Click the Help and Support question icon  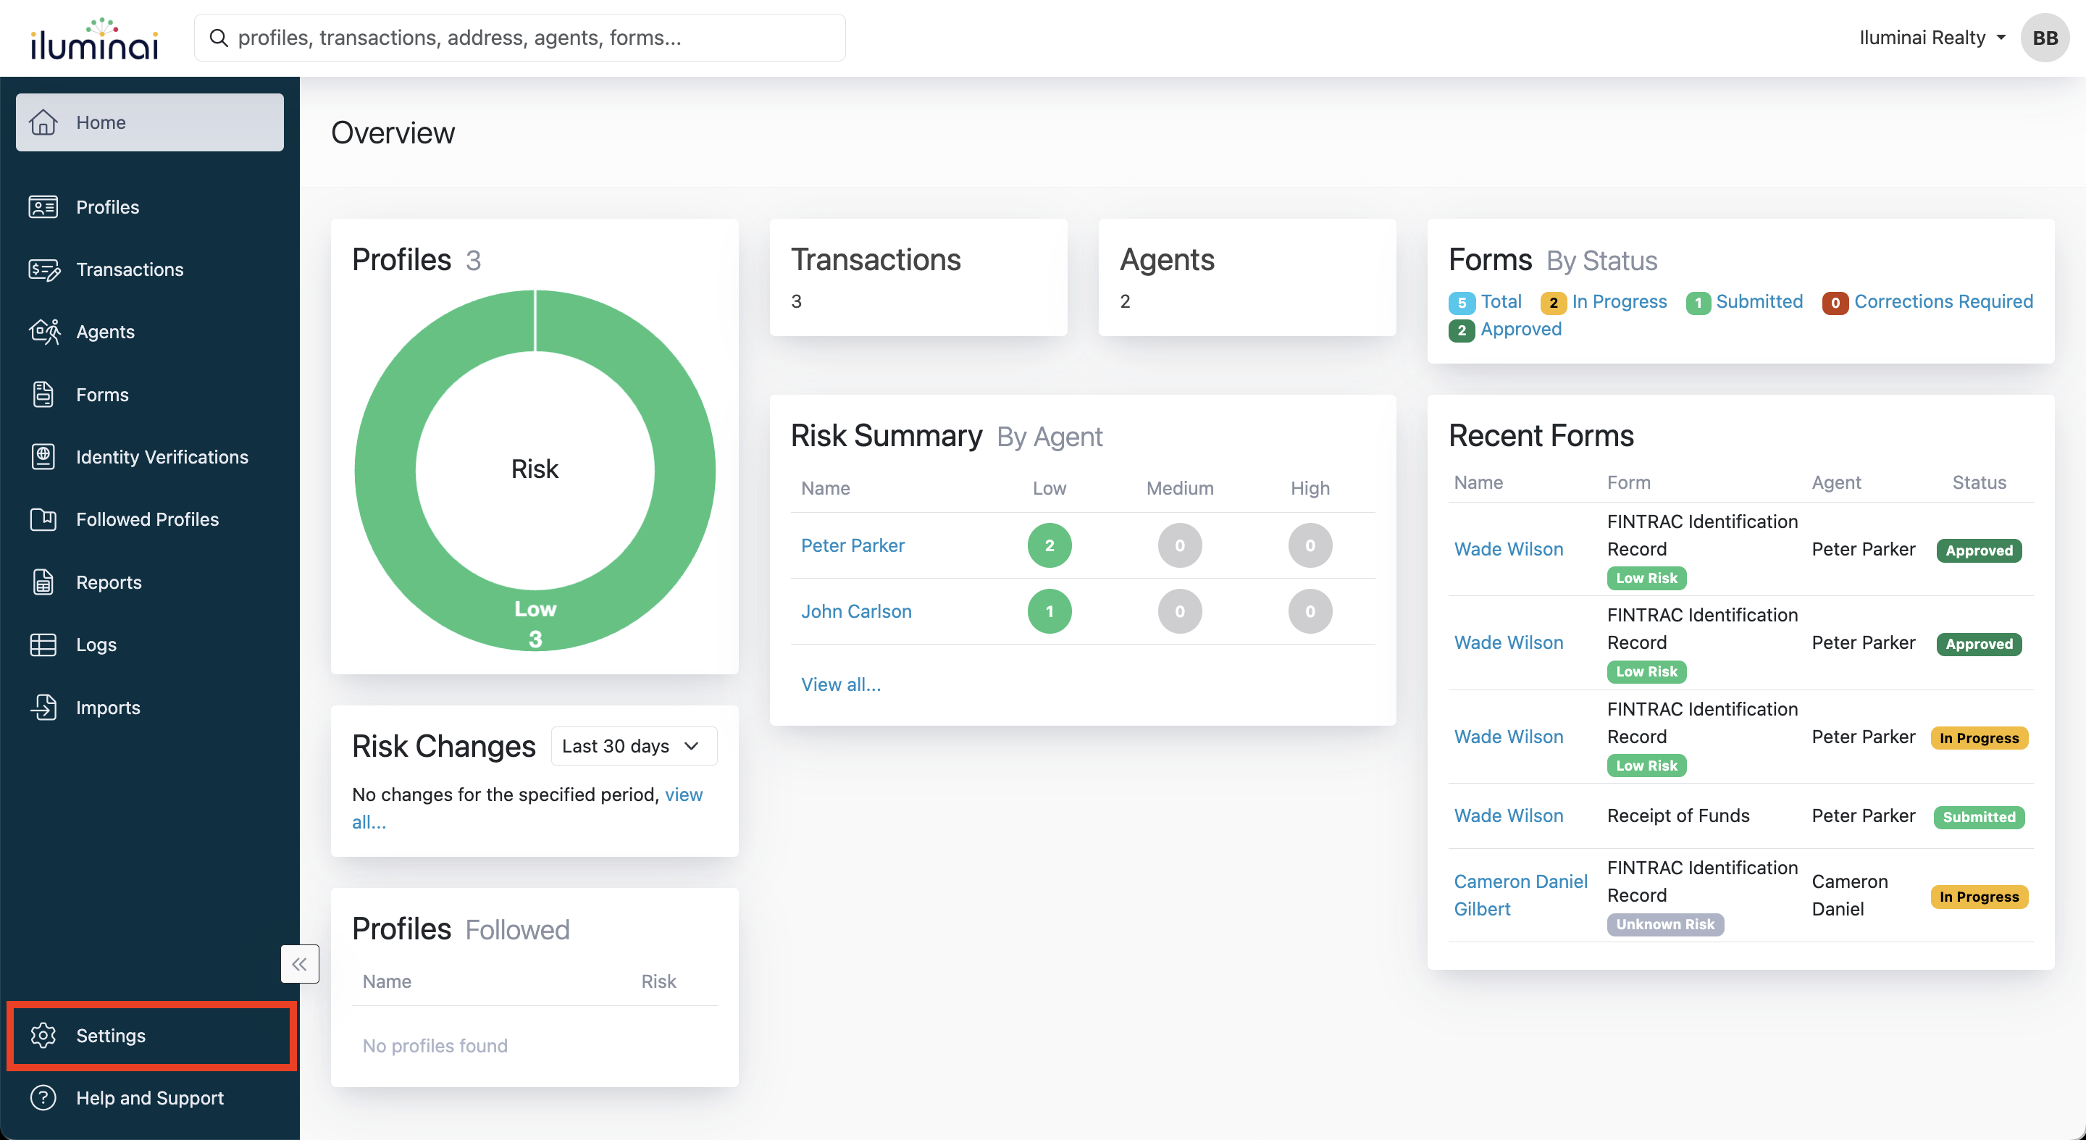[43, 1098]
